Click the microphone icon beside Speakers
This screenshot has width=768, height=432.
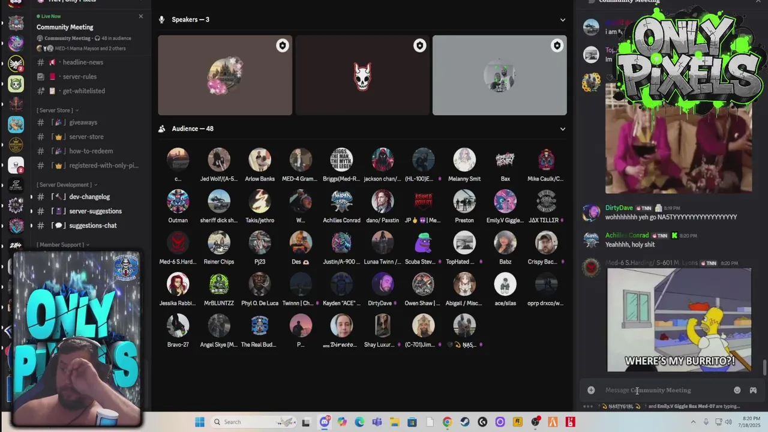coord(161,20)
